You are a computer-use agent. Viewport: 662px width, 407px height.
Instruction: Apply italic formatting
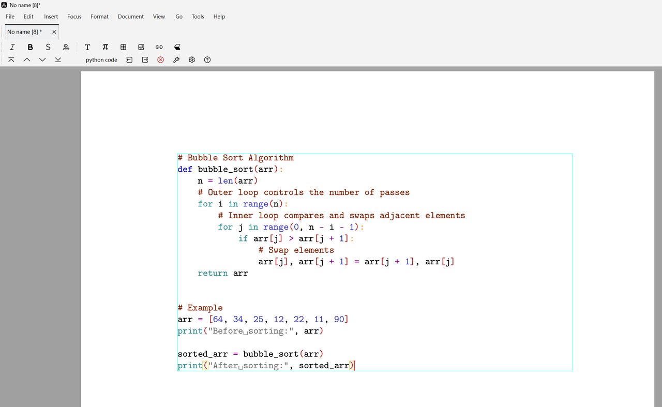pos(12,47)
